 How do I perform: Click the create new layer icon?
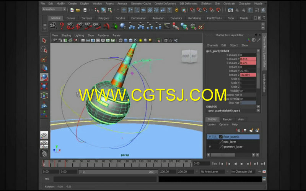tap(251, 130)
